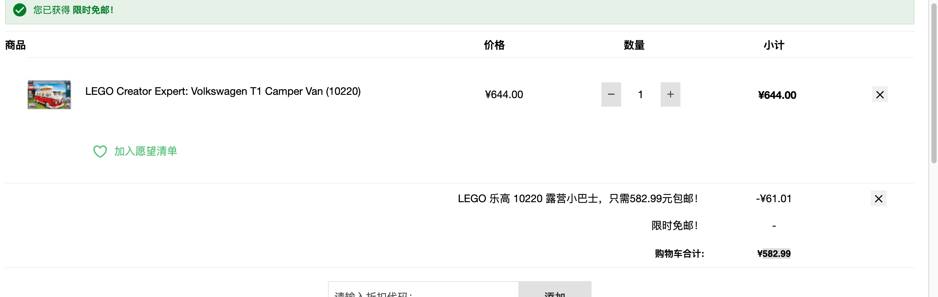The width and height of the screenshot is (938, 297).
Task: Click the LEGO 乐高 10220 promotion description
Action: coord(577,199)
